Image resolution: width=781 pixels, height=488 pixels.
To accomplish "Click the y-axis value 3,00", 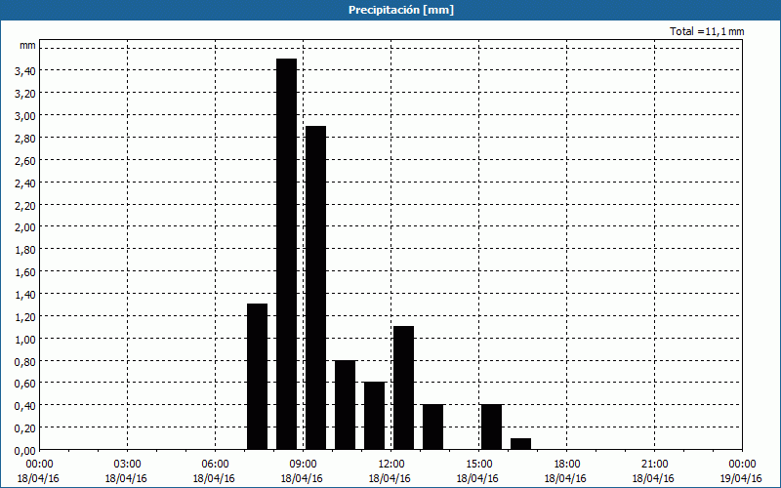I will pos(25,116).
